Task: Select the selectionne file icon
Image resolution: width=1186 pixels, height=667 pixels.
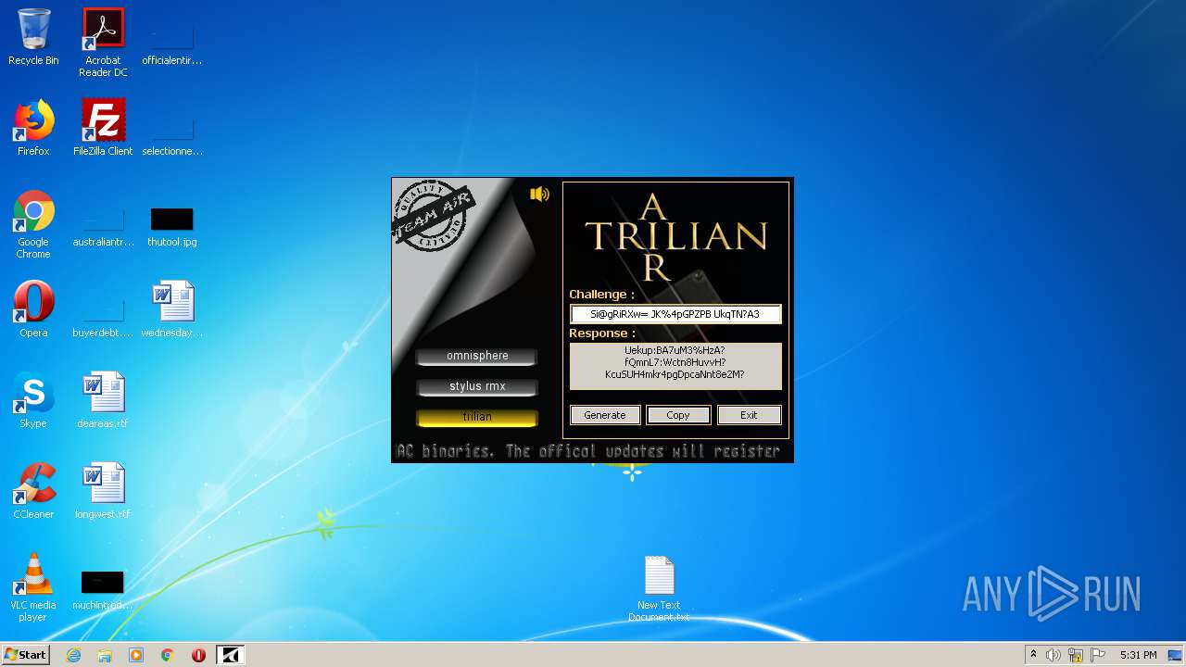Action: [172, 133]
